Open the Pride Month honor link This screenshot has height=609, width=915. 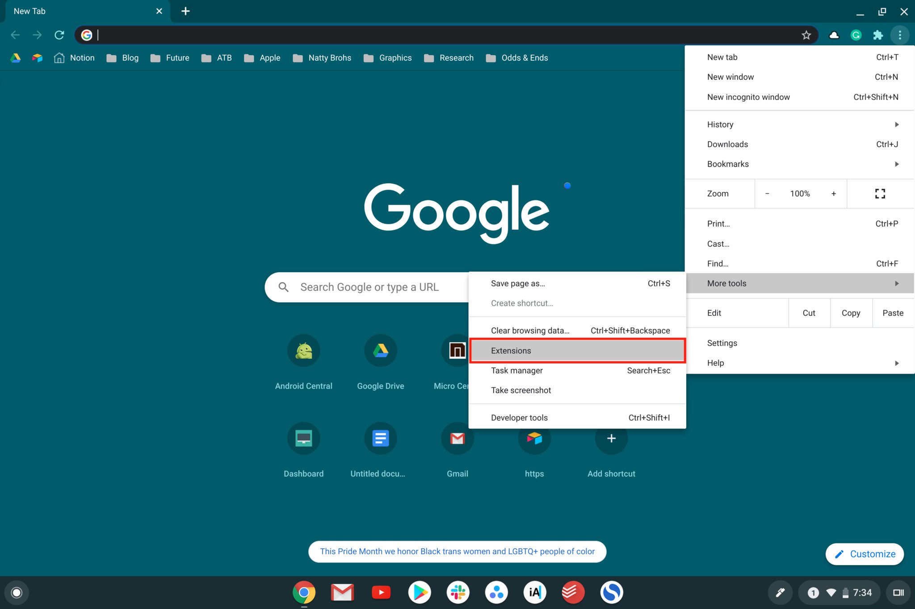tap(457, 551)
